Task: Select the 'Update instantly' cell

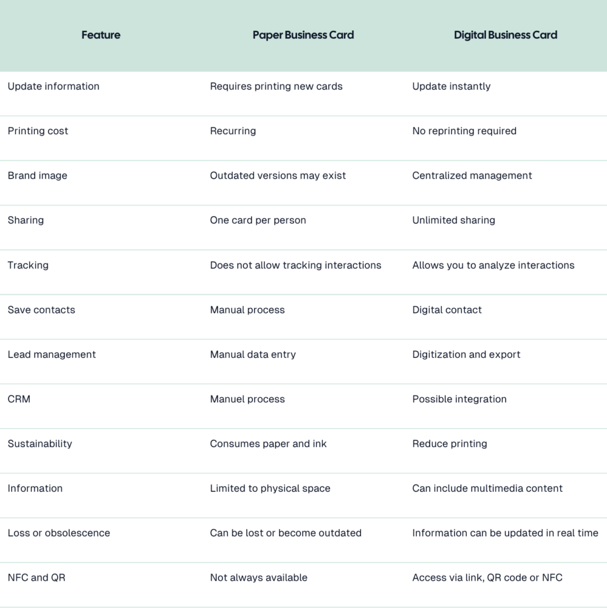Action: pos(451,86)
